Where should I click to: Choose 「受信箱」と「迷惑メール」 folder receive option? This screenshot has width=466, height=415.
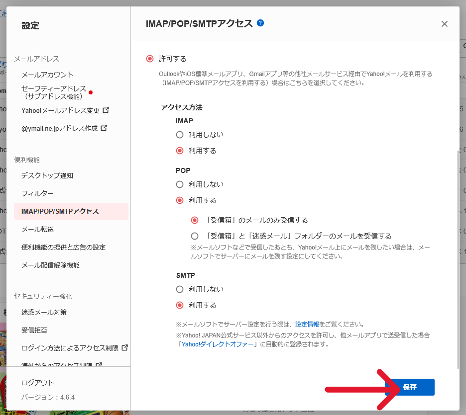coord(195,236)
